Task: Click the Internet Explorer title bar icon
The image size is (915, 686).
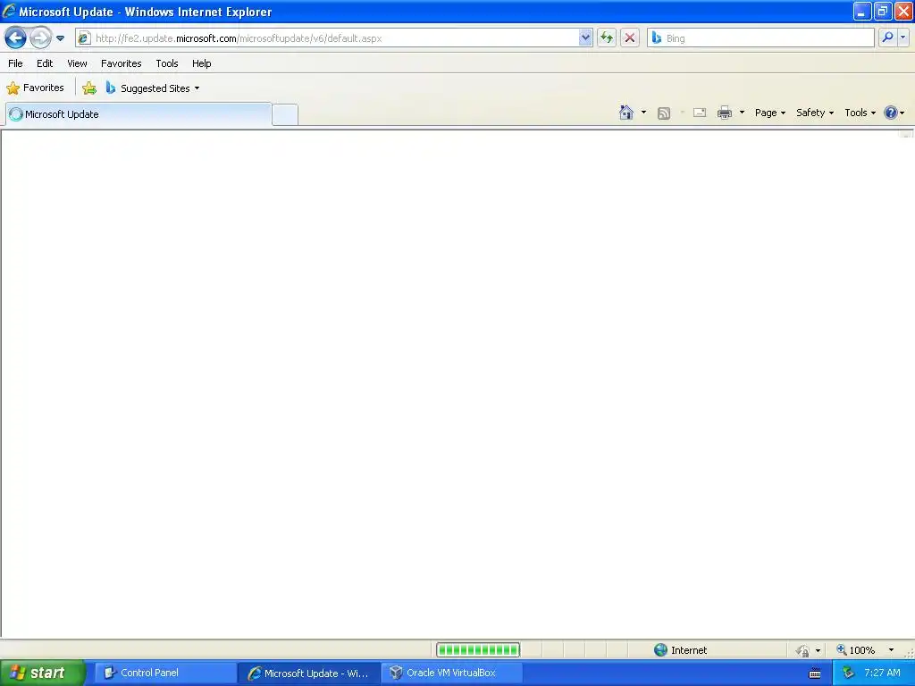Action: tap(9, 11)
